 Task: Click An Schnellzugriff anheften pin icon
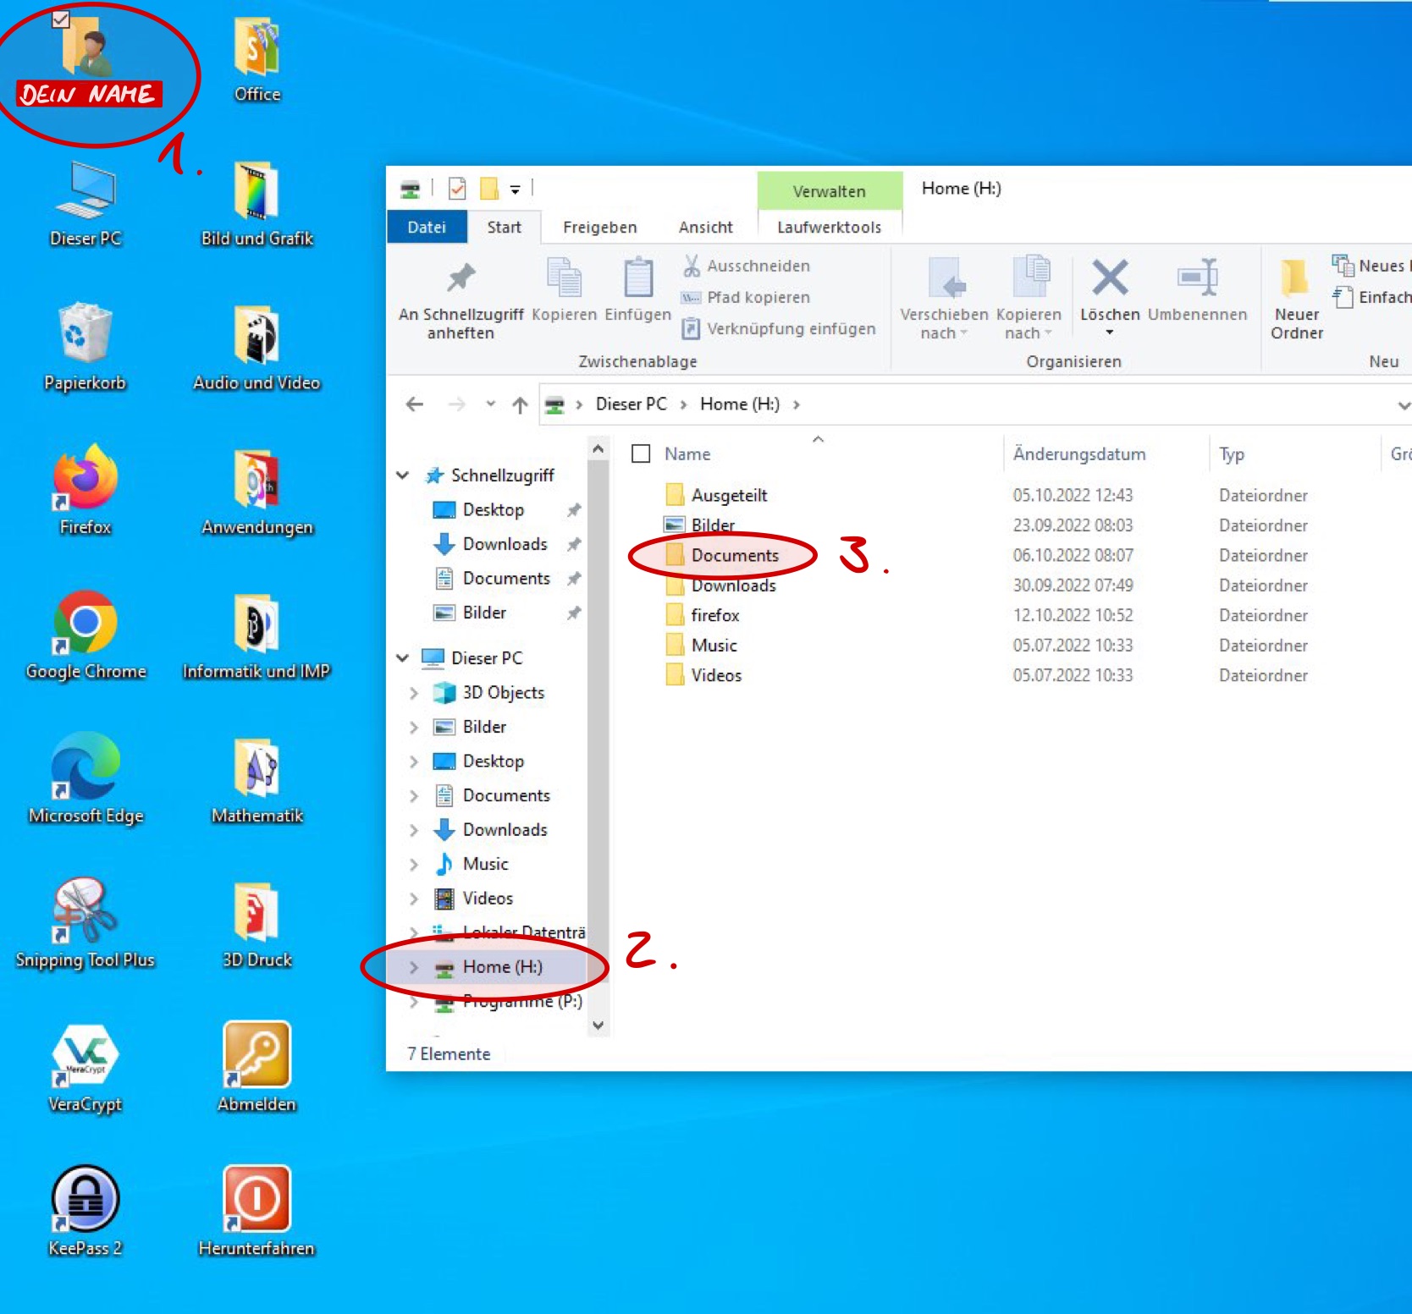[461, 279]
